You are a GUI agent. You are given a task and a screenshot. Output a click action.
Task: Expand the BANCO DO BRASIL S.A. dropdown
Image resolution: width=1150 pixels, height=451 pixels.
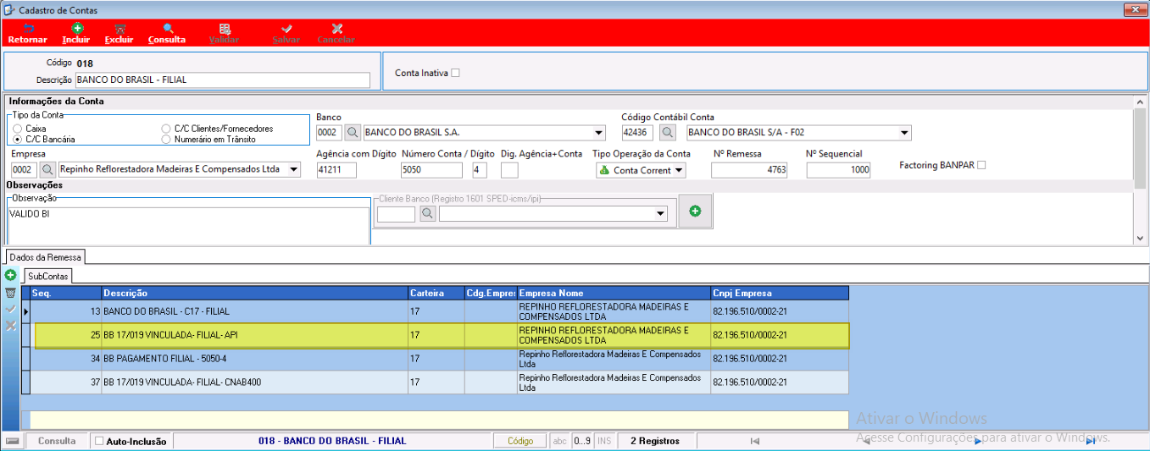pyautogui.click(x=599, y=133)
